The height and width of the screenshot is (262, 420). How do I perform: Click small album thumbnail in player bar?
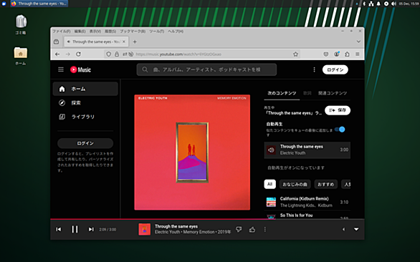(144, 229)
